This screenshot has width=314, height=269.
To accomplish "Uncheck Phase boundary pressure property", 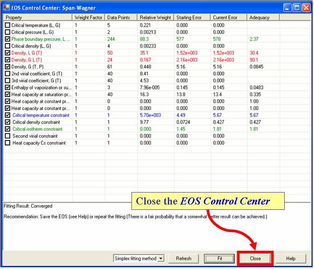I will click(x=8, y=39).
